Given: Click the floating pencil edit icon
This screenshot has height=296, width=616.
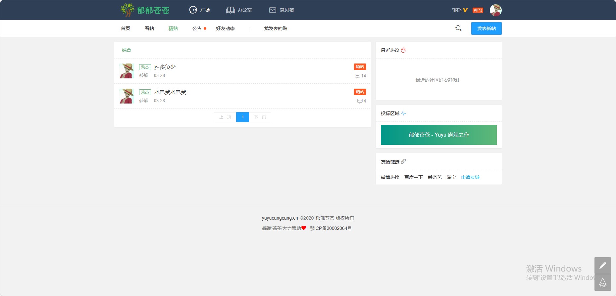Looking at the screenshot, I should [x=603, y=266].
